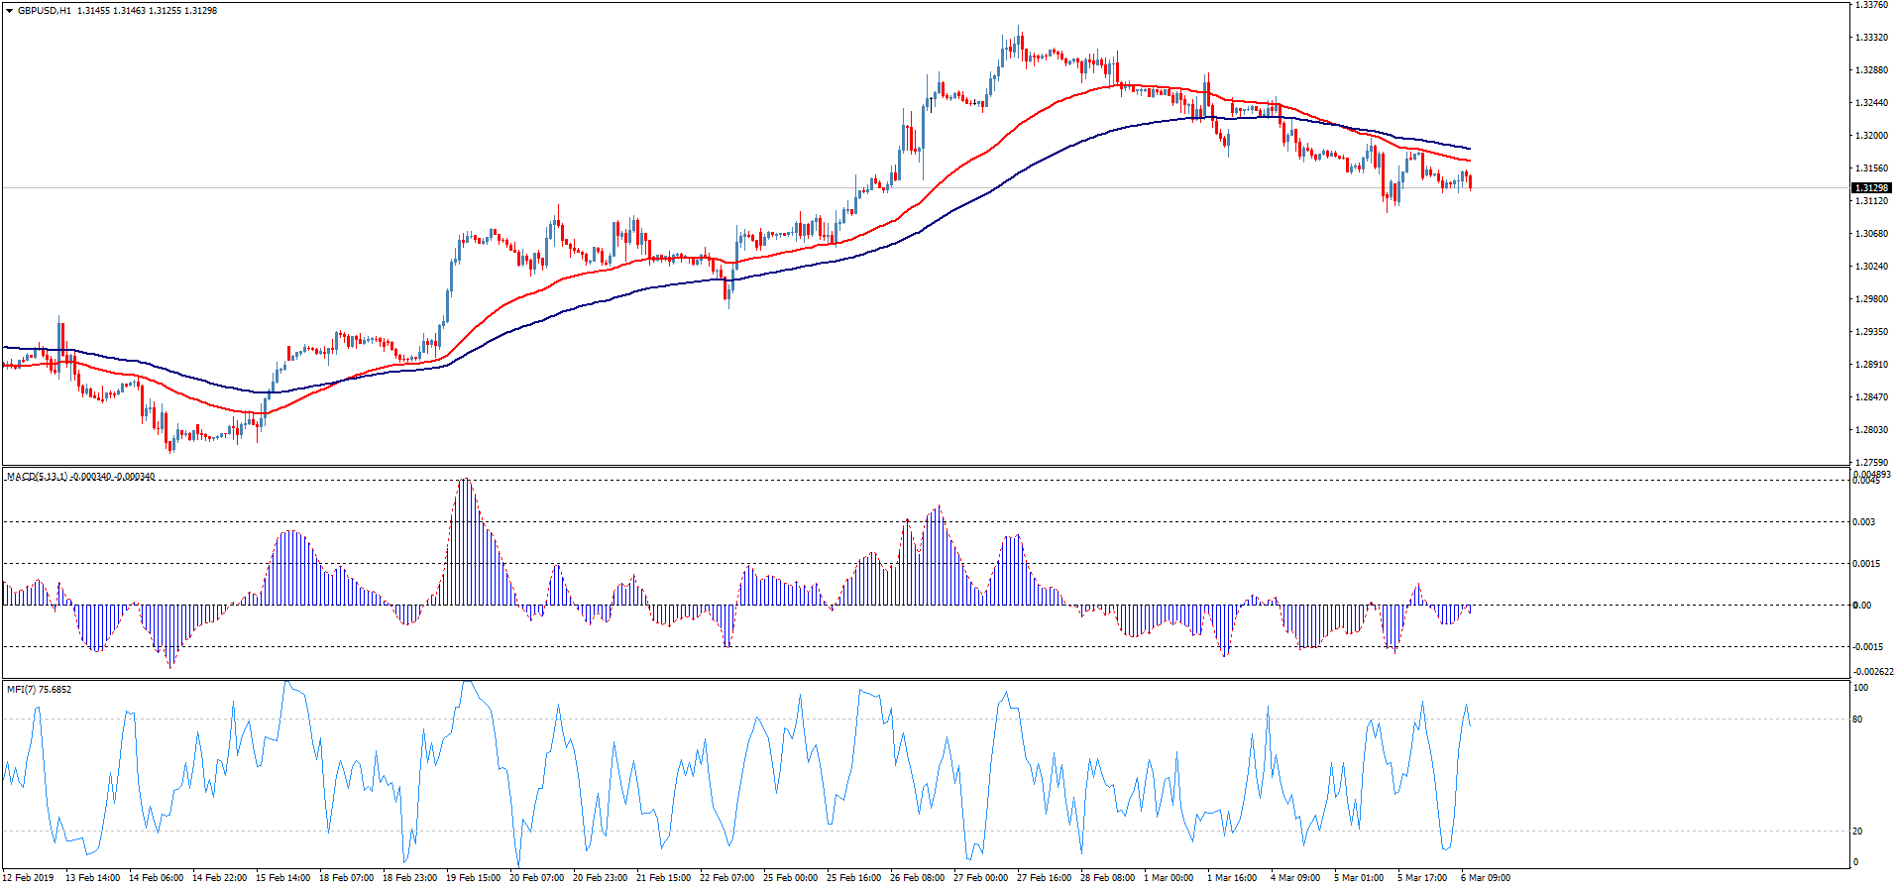This screenshot has height=889, width=1895.
Task: Click the 100 level on MFI scale
Action: pos(1861,688)
